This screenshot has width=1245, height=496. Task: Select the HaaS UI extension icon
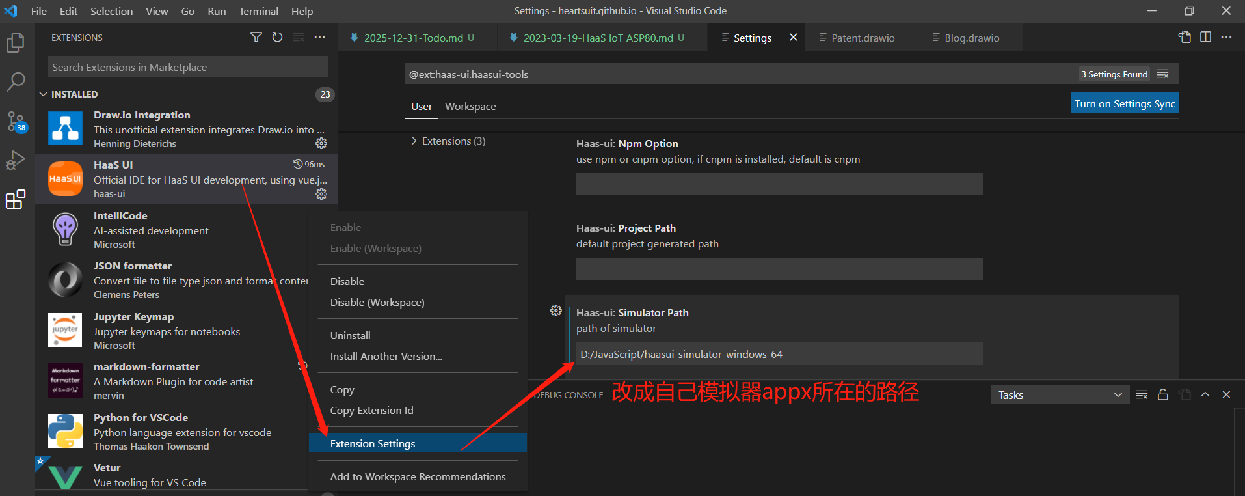pyautogui.click(x=65, y=178)
